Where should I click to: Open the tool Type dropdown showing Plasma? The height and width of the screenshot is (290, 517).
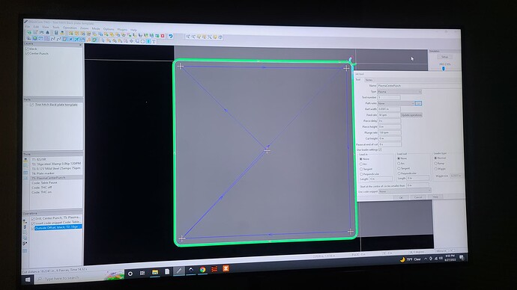point(399,92)
